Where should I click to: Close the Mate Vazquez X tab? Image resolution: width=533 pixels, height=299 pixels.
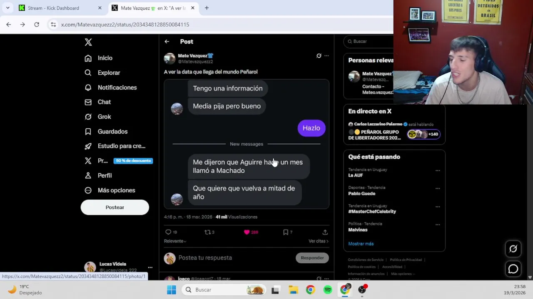(192, 8)
